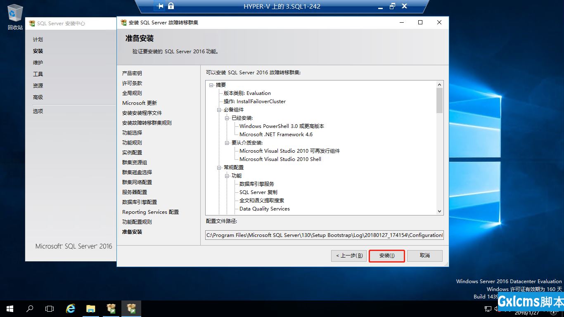564x317 pixels.
Task: Select Windows PowerShell 3.0 row
Action: pyautogui.click(x=282, y=126)
